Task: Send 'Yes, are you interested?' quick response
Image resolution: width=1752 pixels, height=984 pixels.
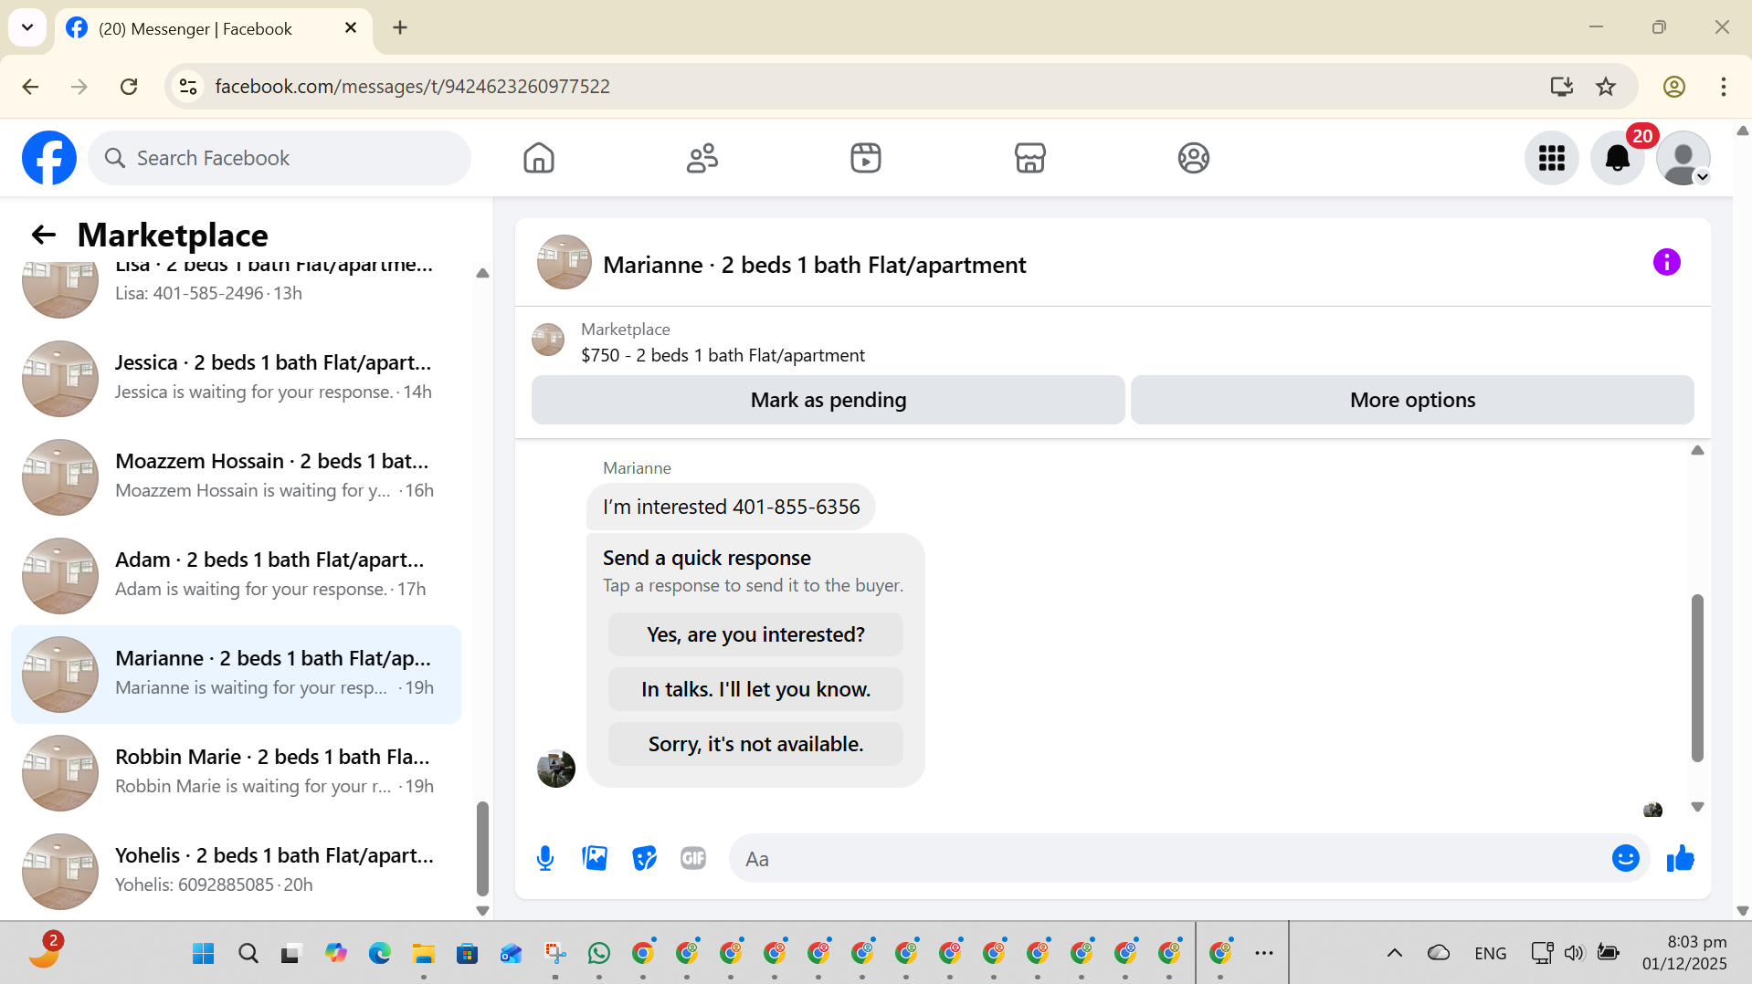Action: pyautogui.click(x=755, y=634)
